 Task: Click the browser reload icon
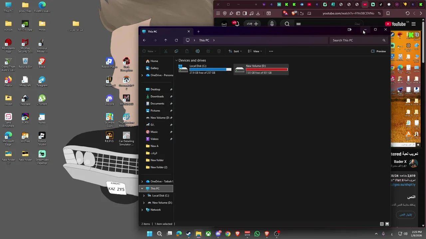point(407,13)
